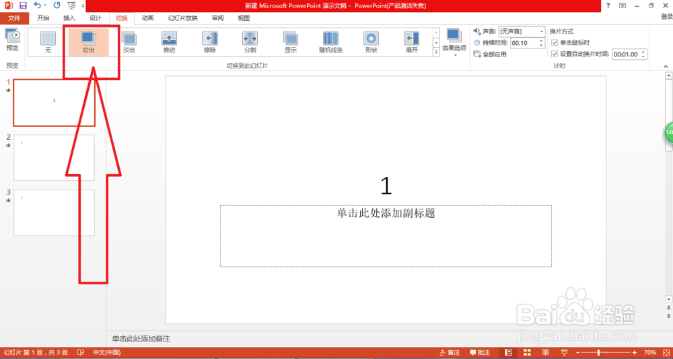Click the 持续时间 duration field

tap(524, 43)
